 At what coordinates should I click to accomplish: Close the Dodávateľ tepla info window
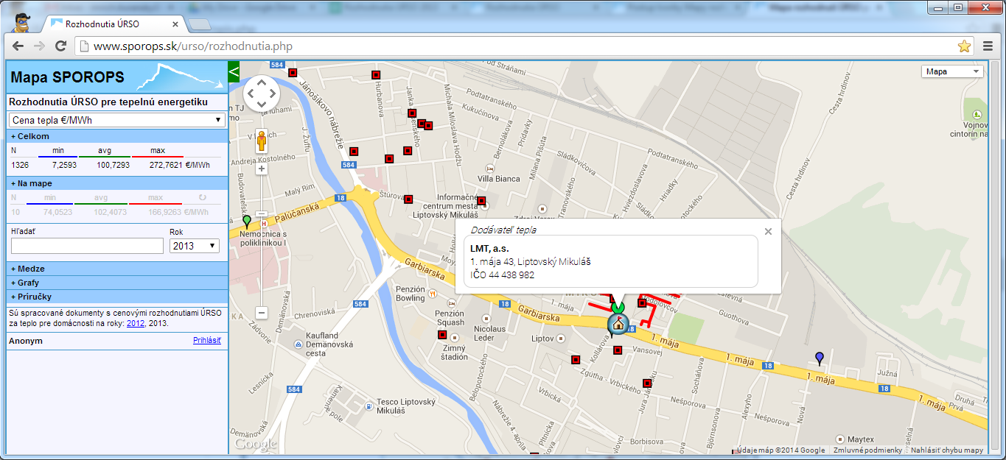click(768, 231)
